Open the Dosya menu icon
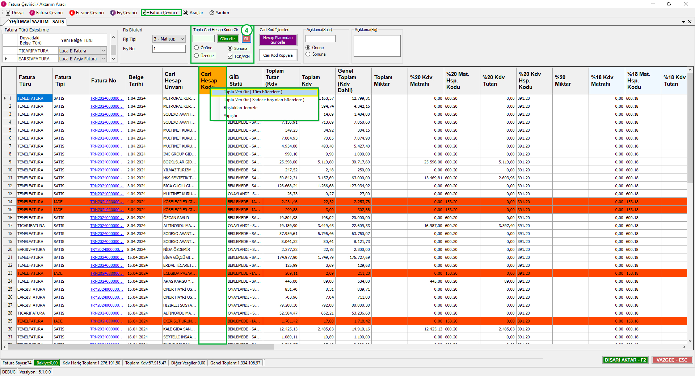Screen dimensions: 695x376 coord(8,13)
